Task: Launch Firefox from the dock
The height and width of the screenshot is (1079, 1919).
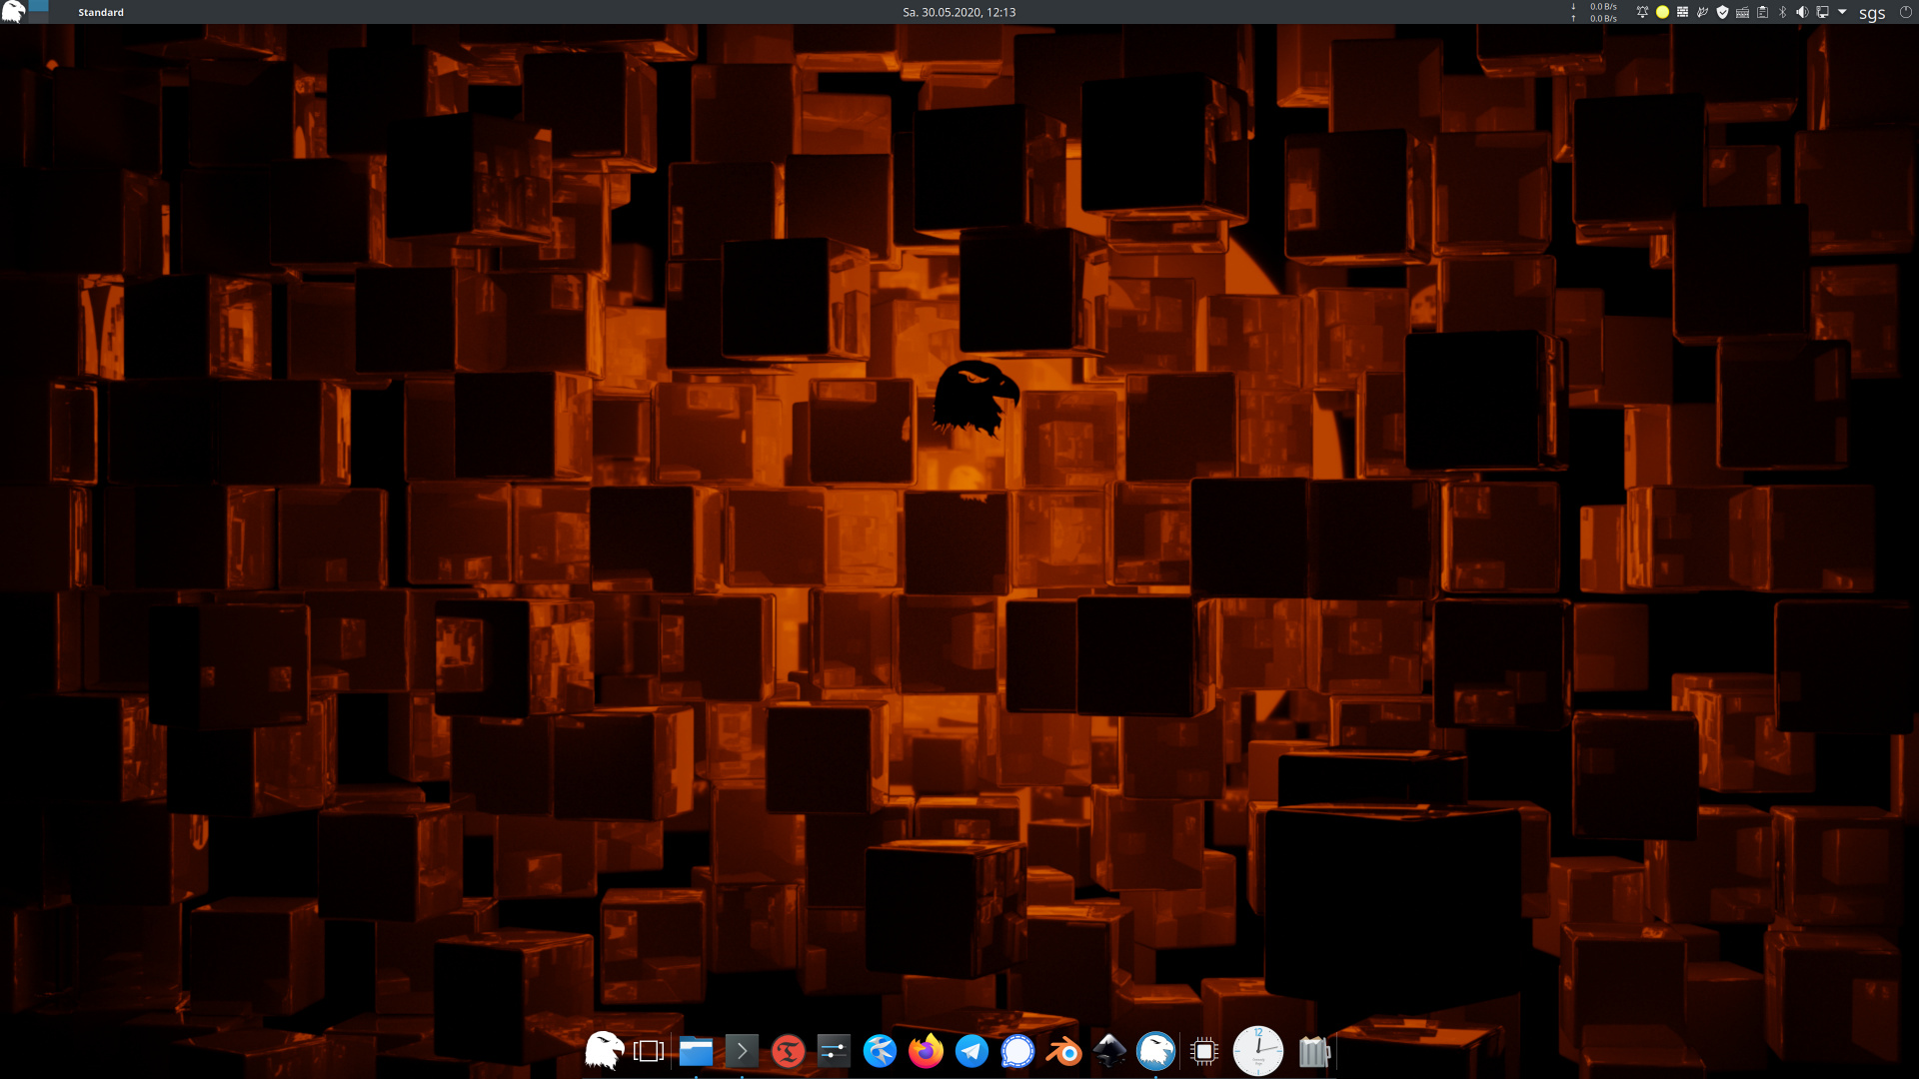Action: 926,1051
